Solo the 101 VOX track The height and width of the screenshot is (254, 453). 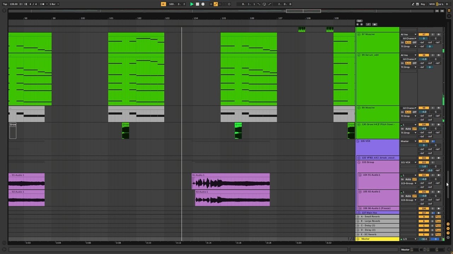433,141
